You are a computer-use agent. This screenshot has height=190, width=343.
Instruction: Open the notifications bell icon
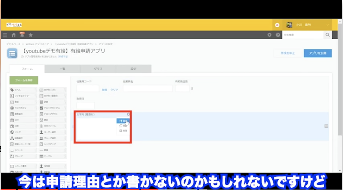click(22, 35)
